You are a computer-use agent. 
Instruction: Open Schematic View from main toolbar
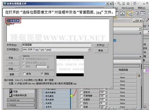click(x=122, y=14)
